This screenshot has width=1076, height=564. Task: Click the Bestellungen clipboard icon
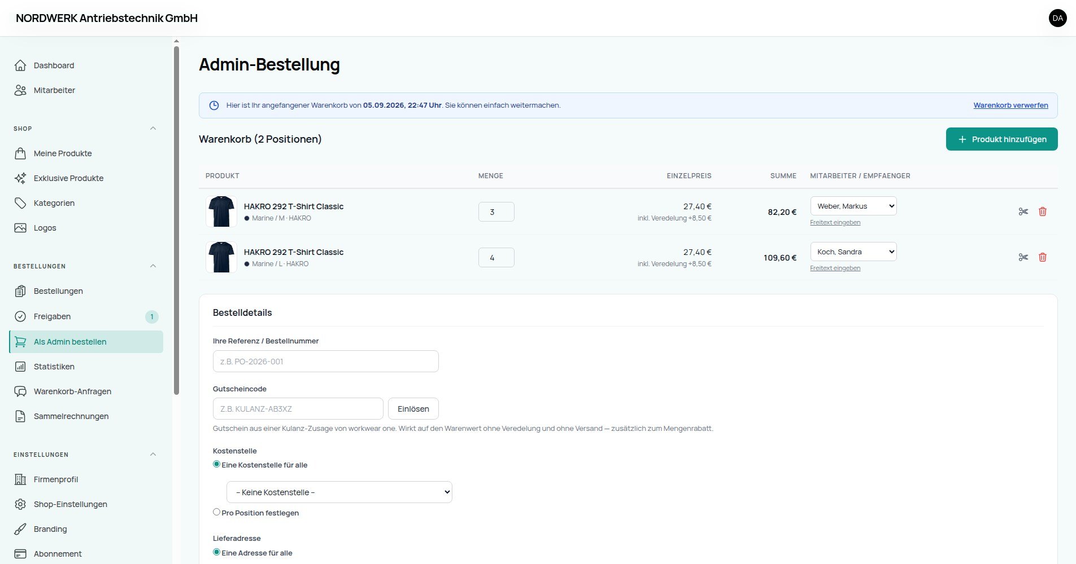point(20,291)
